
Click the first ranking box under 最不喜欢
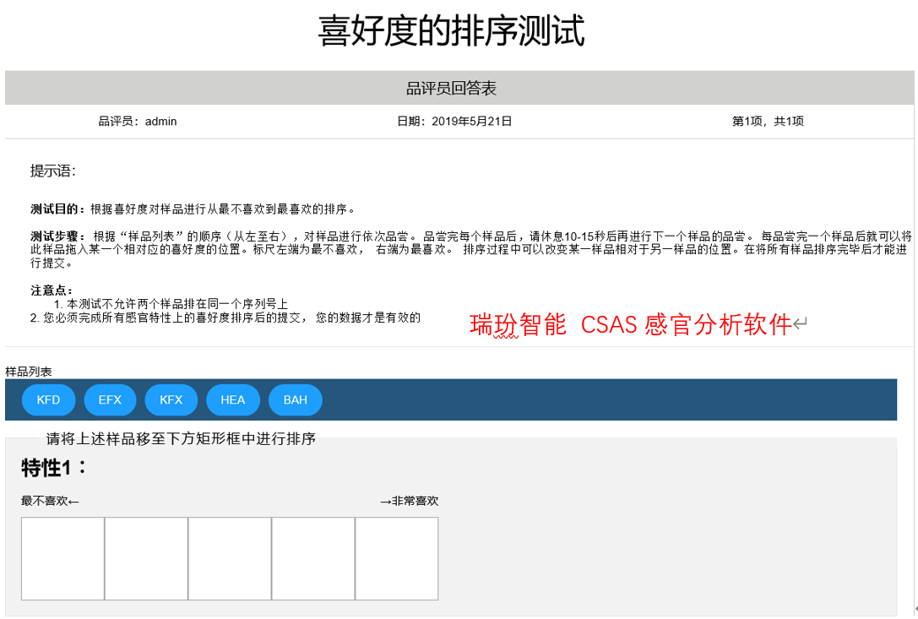pos(62,558)
